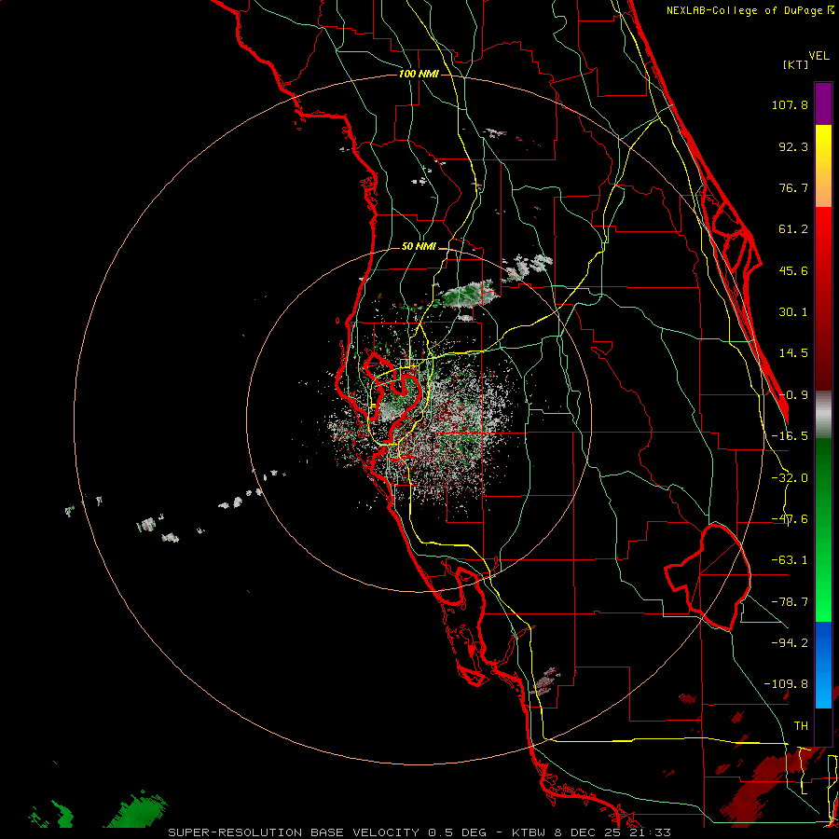Select the -78.7 velocity scale value
Screen dimensions: 839x839
pos(790,602)
